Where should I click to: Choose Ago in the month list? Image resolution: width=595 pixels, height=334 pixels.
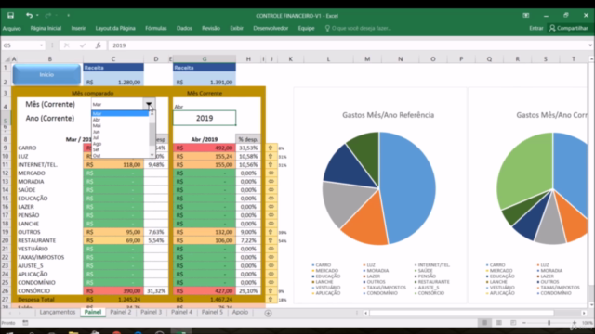pyautogui.click(x=97, y=144)
